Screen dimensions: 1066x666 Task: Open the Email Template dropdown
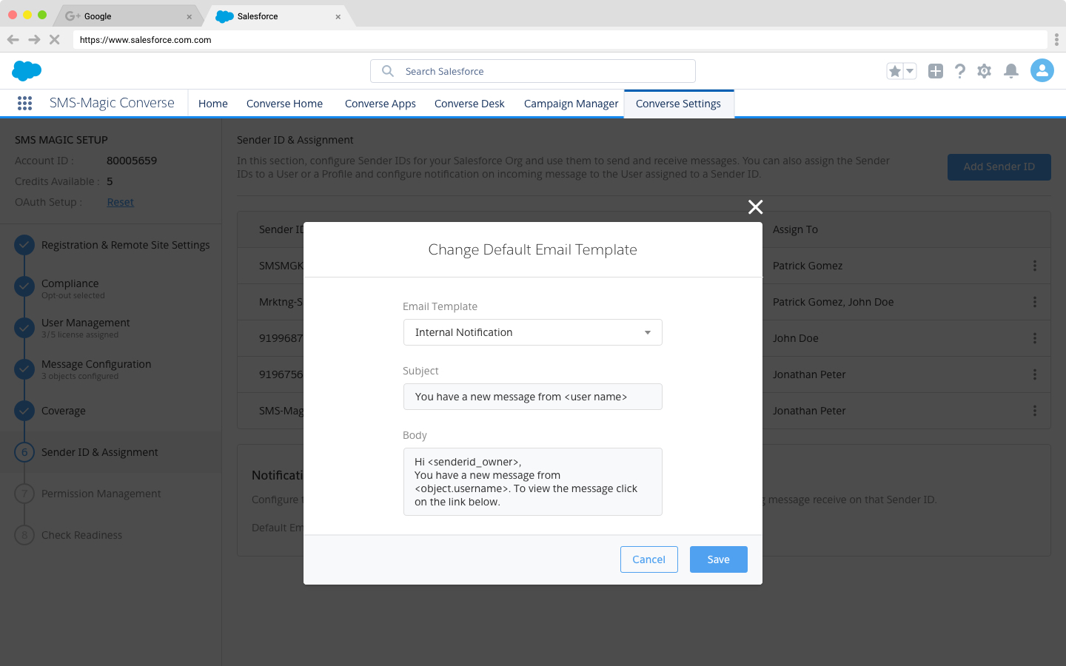(x=532, y=332)
